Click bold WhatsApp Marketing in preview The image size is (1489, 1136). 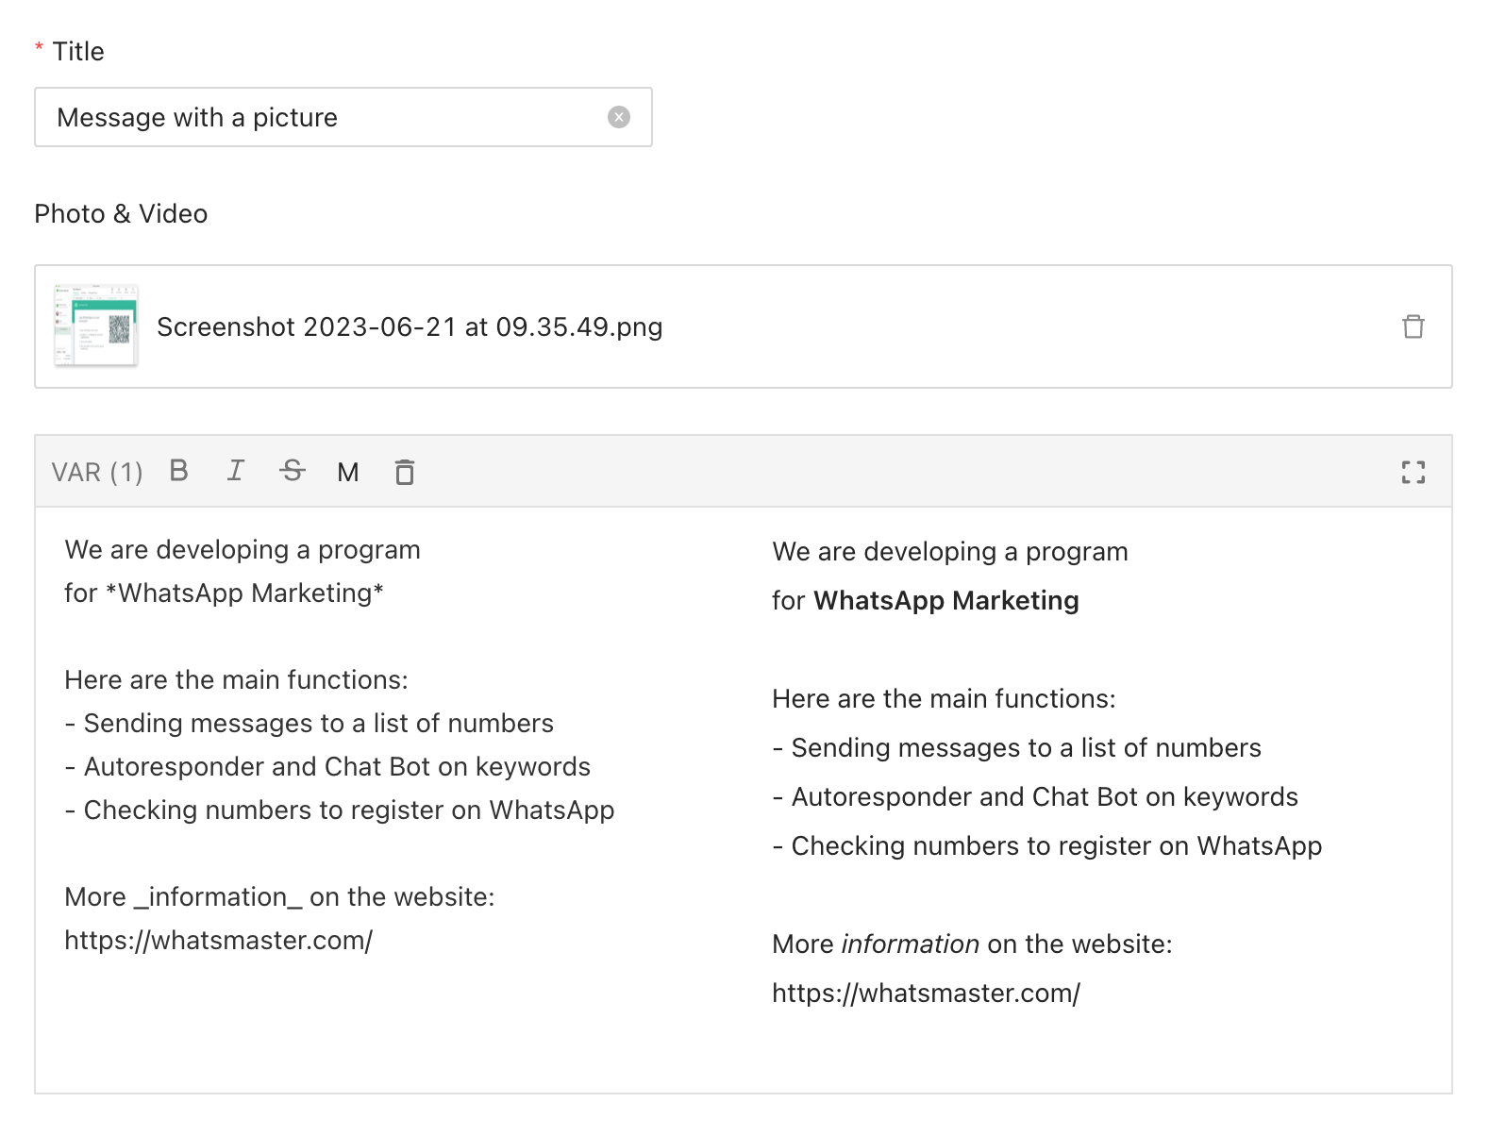pyautogui.click(x=945, y=601)
